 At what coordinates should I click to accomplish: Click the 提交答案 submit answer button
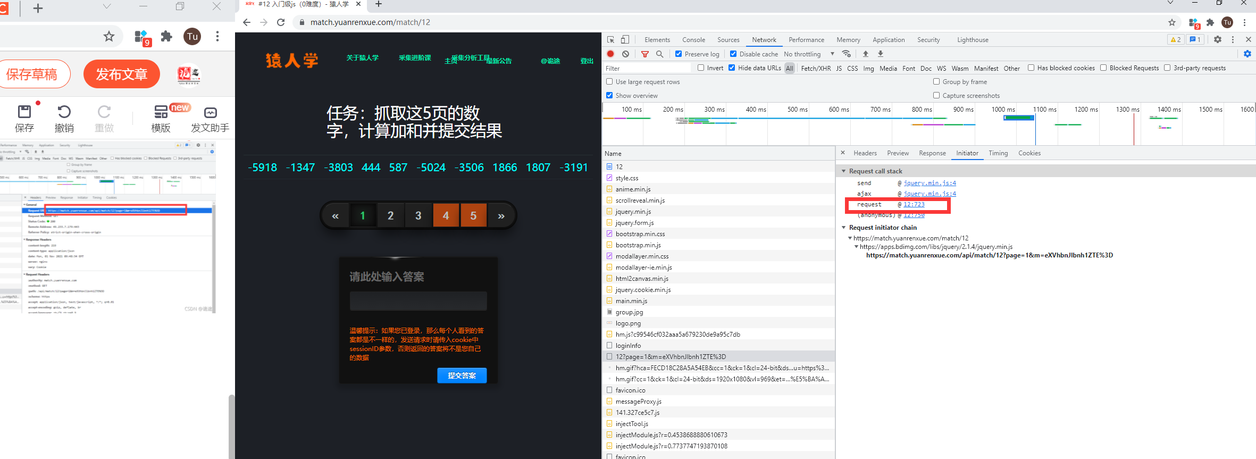(462, 375)
